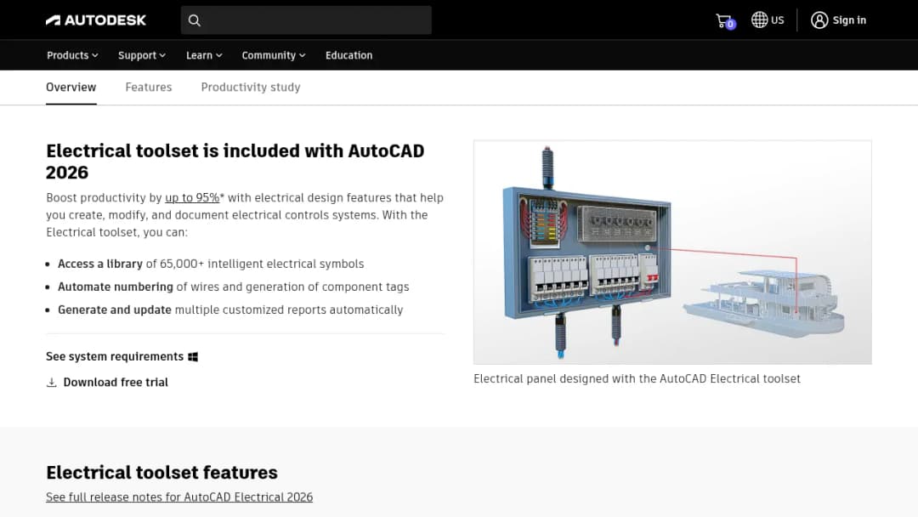Click the search magnifier icon
The height and width of the screenshot is (517, 918).
(195, 20)
